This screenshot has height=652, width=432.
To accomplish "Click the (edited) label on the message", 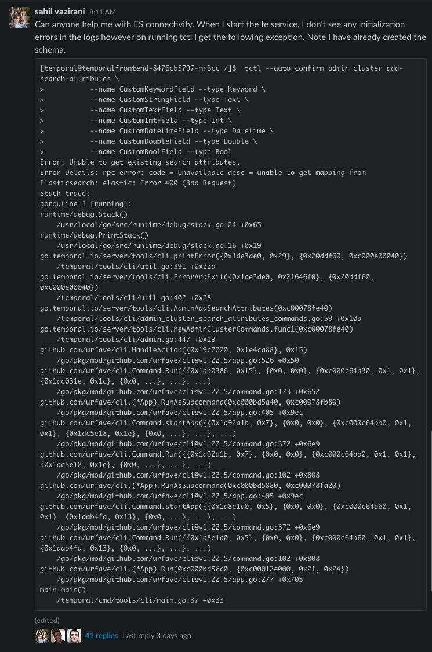I will tap(48, 620).
